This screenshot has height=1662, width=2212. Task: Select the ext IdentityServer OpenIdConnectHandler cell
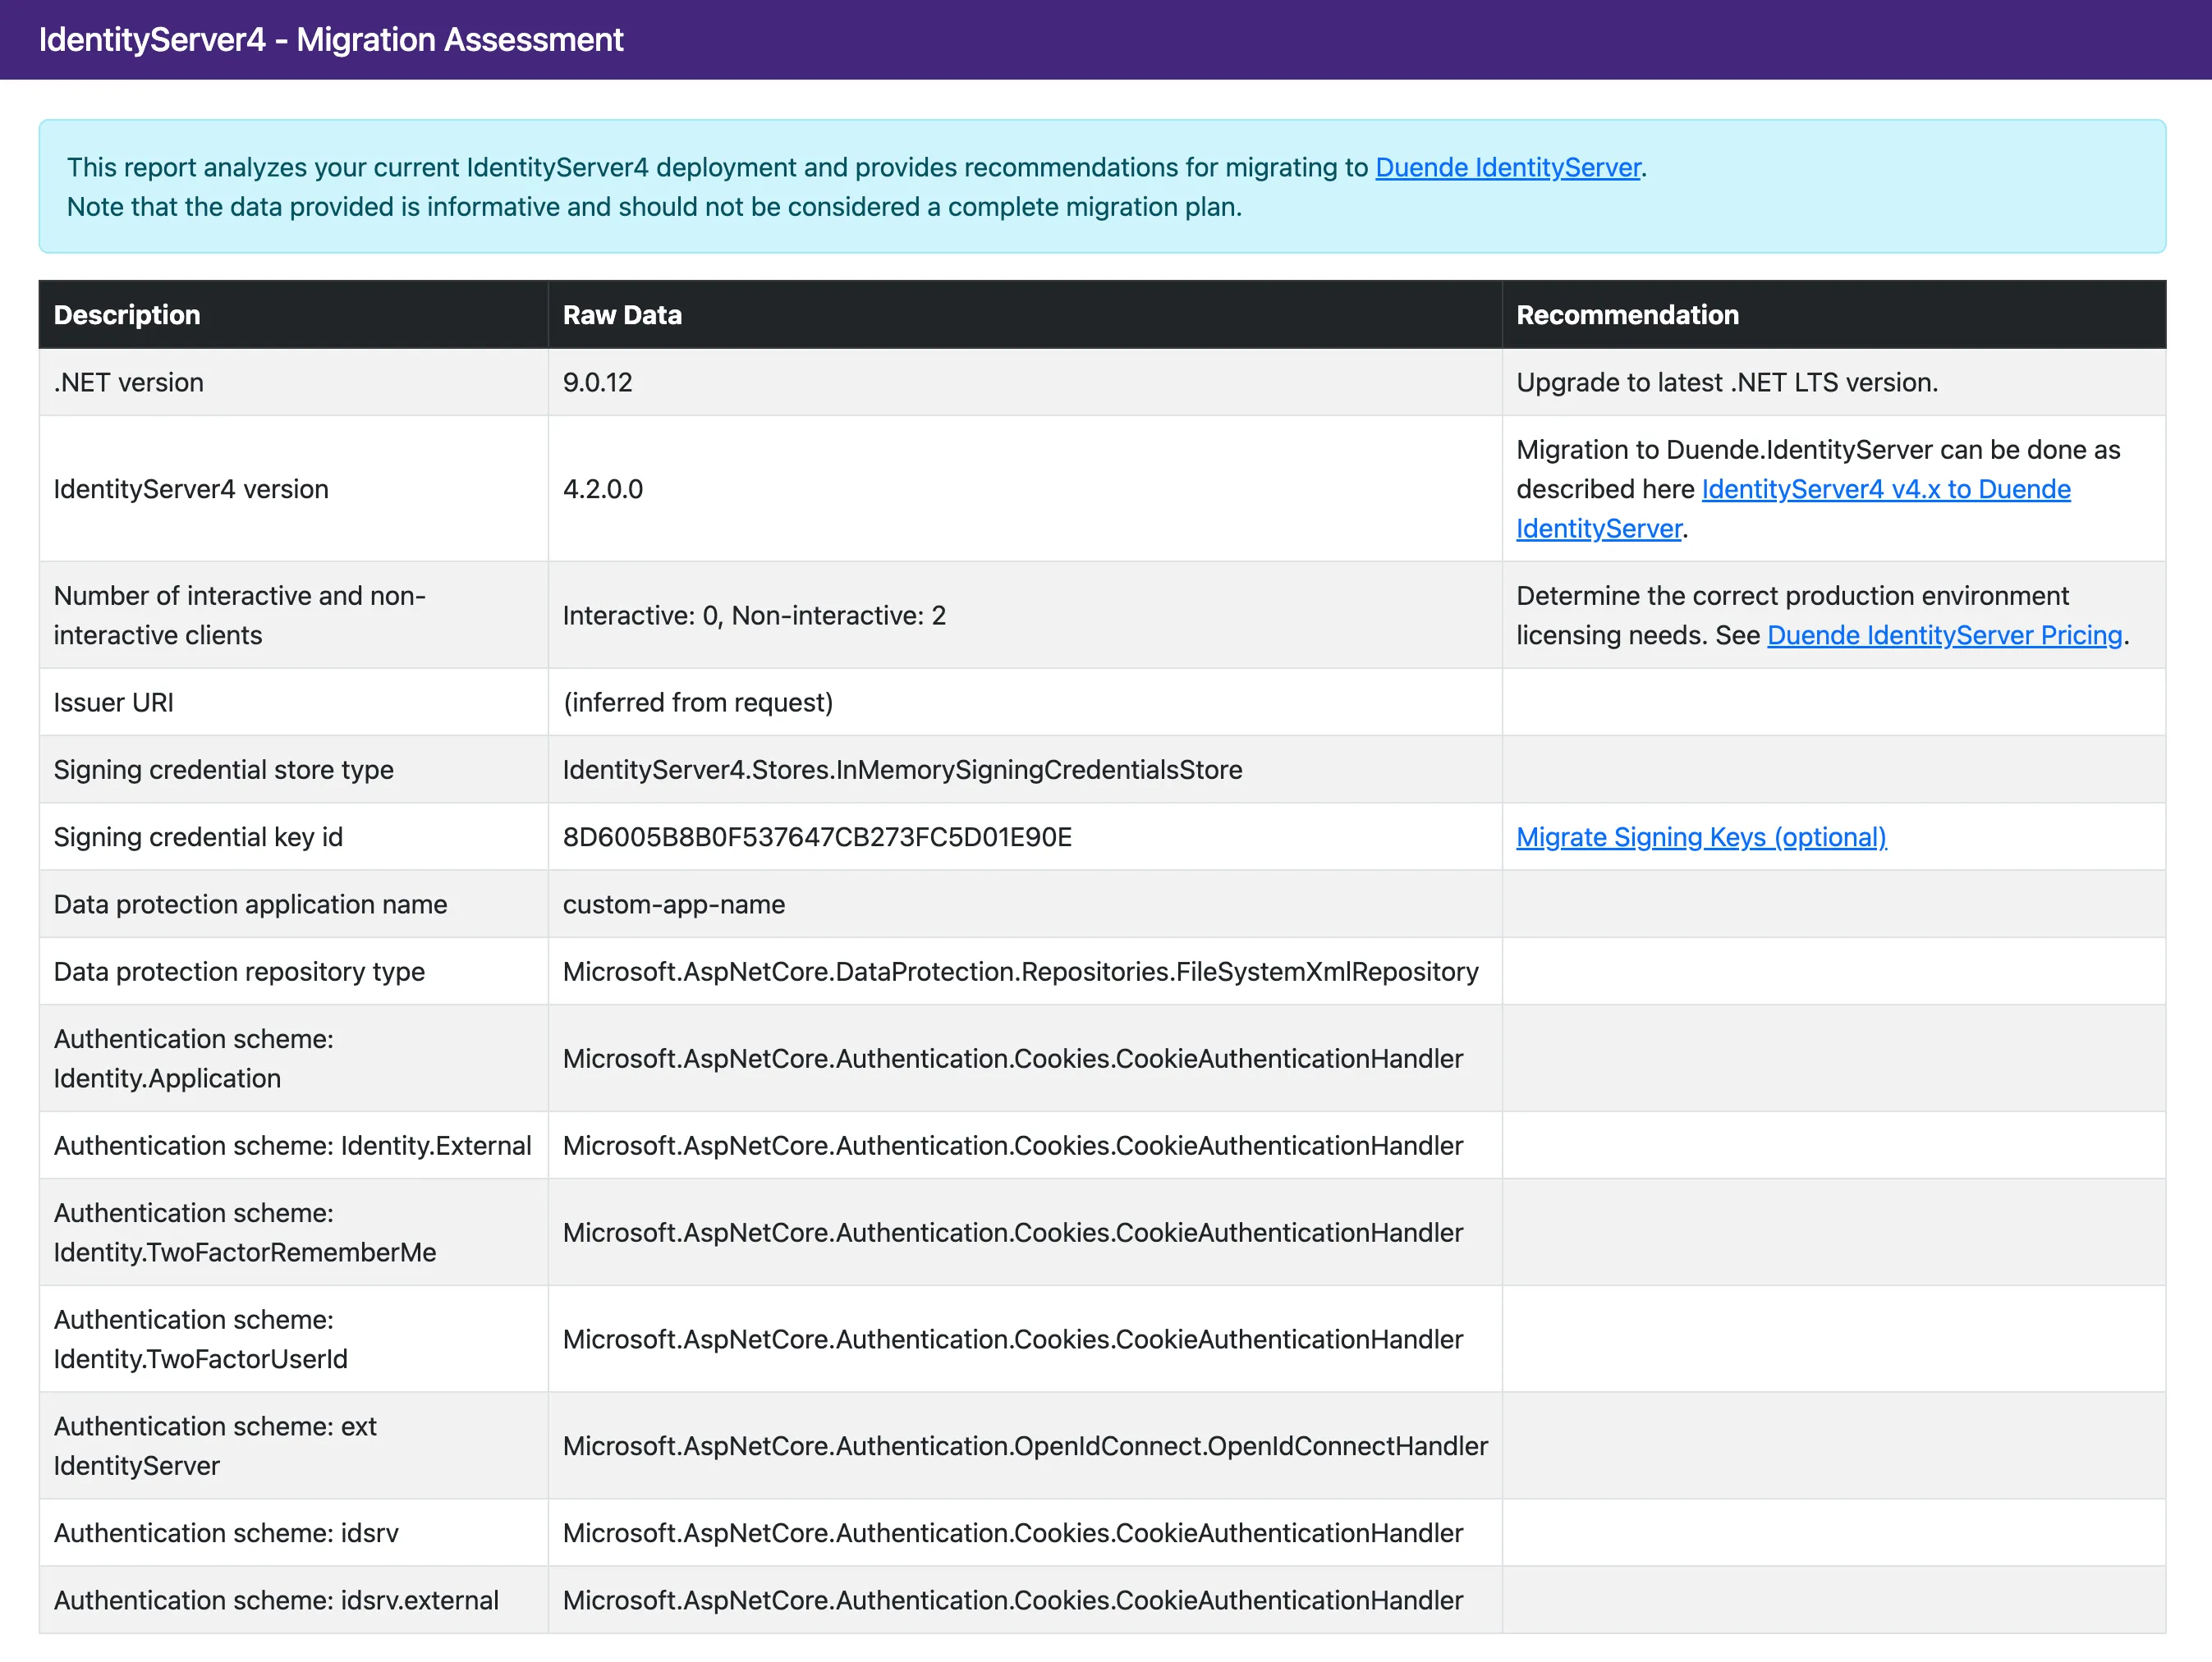[1025, 1445]
